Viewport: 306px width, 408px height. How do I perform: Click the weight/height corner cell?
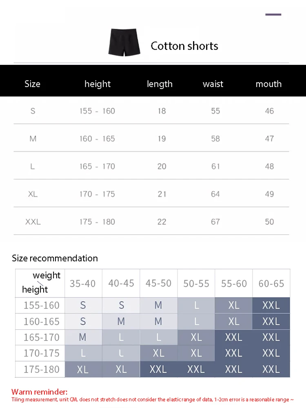(40, 283)
